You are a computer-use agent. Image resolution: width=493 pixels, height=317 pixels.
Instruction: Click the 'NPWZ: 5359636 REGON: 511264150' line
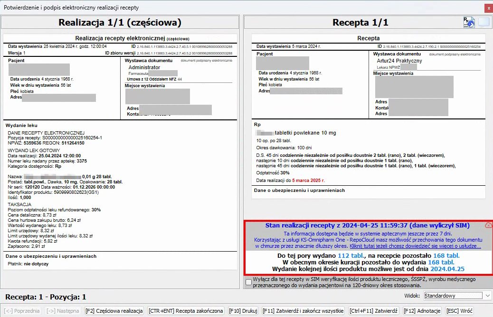46,143
